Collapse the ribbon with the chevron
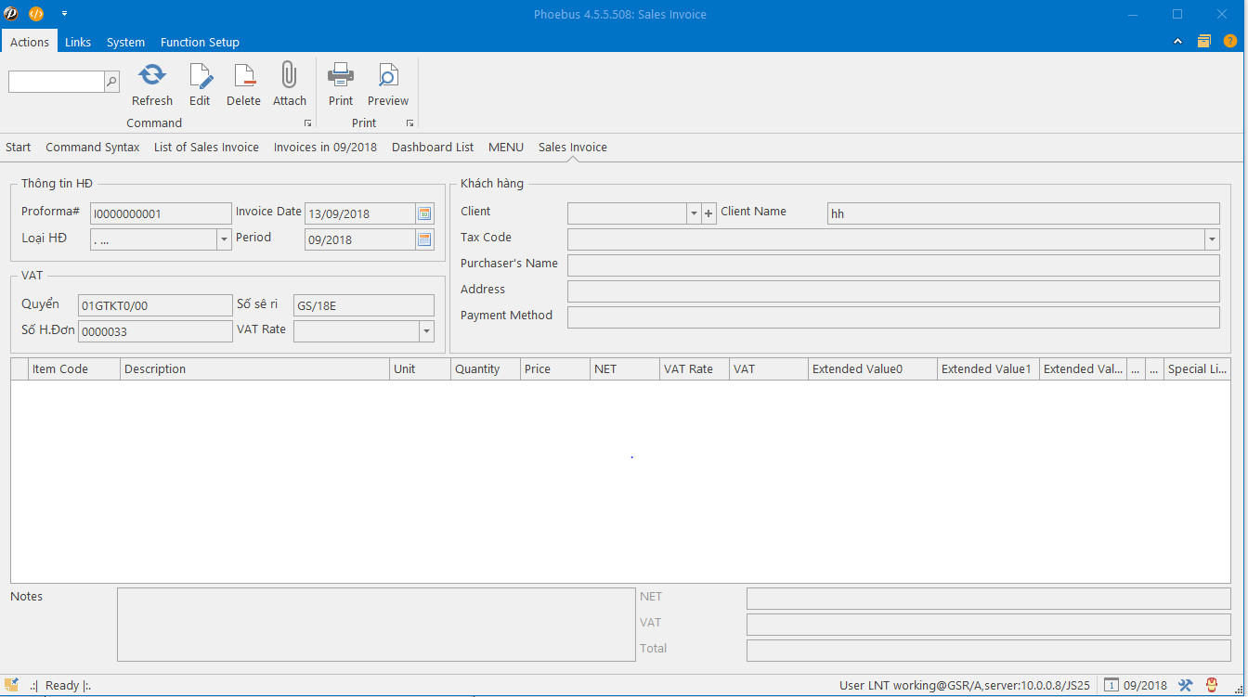 click(x=1178, y=41)
